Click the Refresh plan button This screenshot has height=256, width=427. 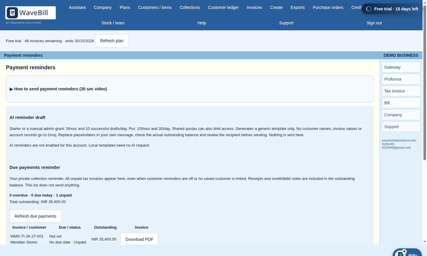pyautogui.click(x=112, y=41)
